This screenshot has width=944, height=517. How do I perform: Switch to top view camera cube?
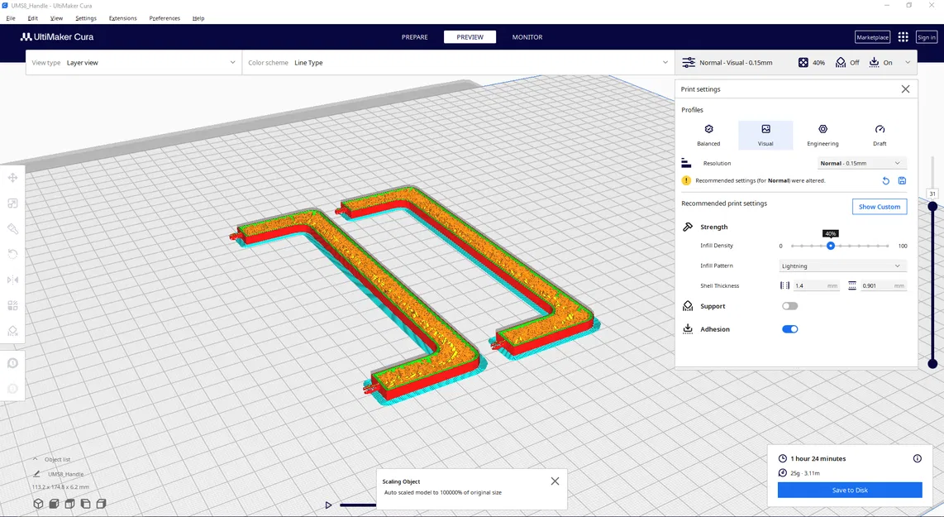coord(69,504)
